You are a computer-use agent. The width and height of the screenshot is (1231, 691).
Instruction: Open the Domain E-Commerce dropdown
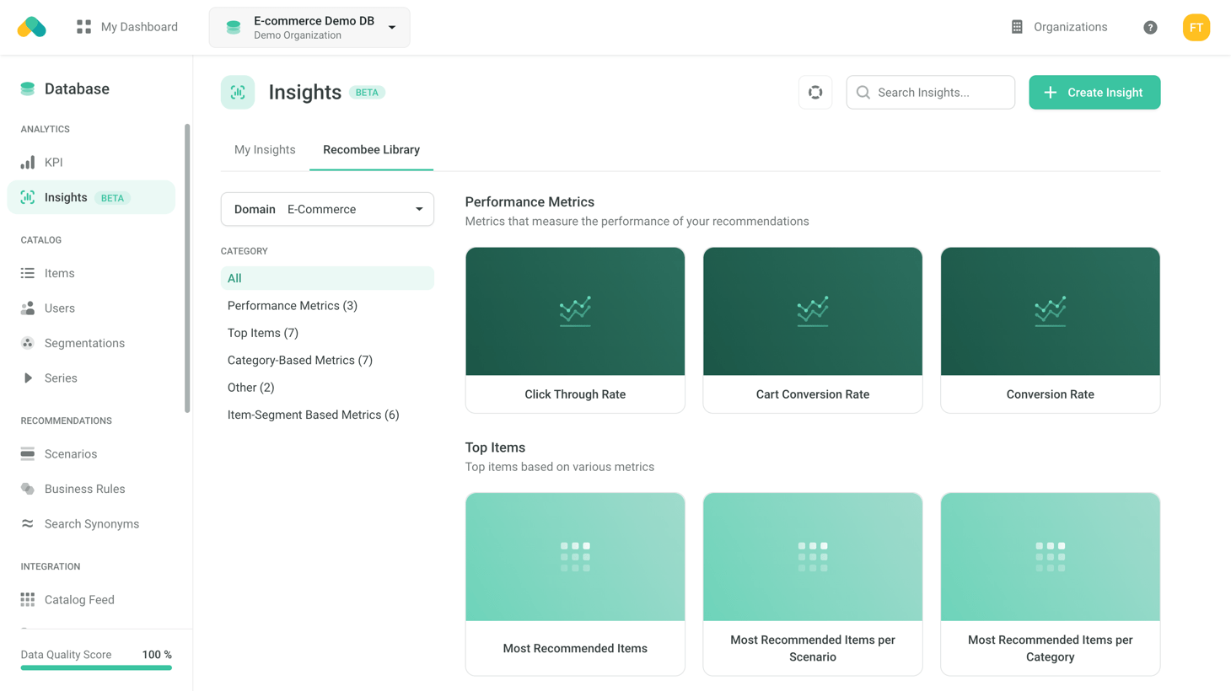click(x=327, y=209)
